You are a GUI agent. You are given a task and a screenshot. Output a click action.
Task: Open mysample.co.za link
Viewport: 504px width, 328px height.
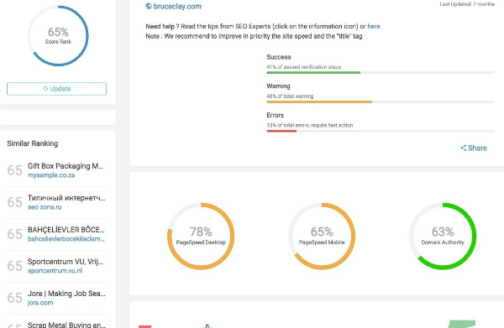click(51, 175)
